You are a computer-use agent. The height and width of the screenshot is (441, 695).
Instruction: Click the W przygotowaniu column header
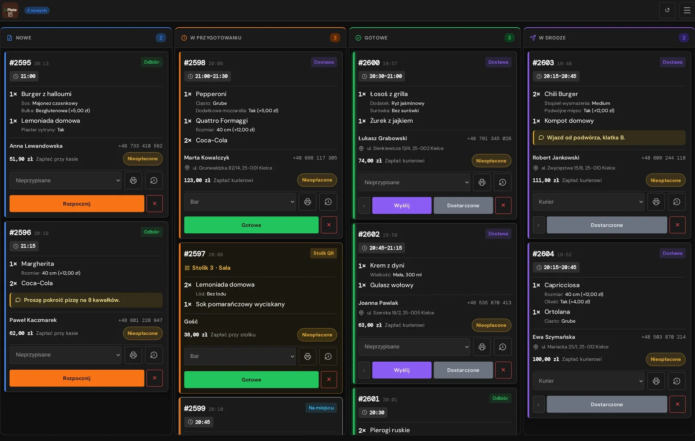pyautogui.click(x=260, y=38)
